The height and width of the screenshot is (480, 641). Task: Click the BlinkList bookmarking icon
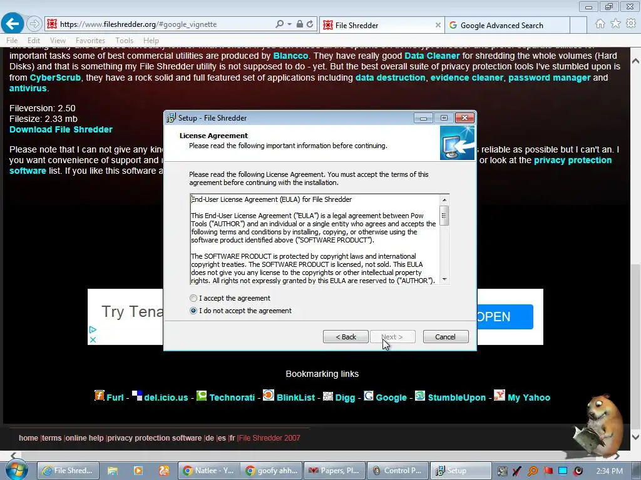click(269, 396)
